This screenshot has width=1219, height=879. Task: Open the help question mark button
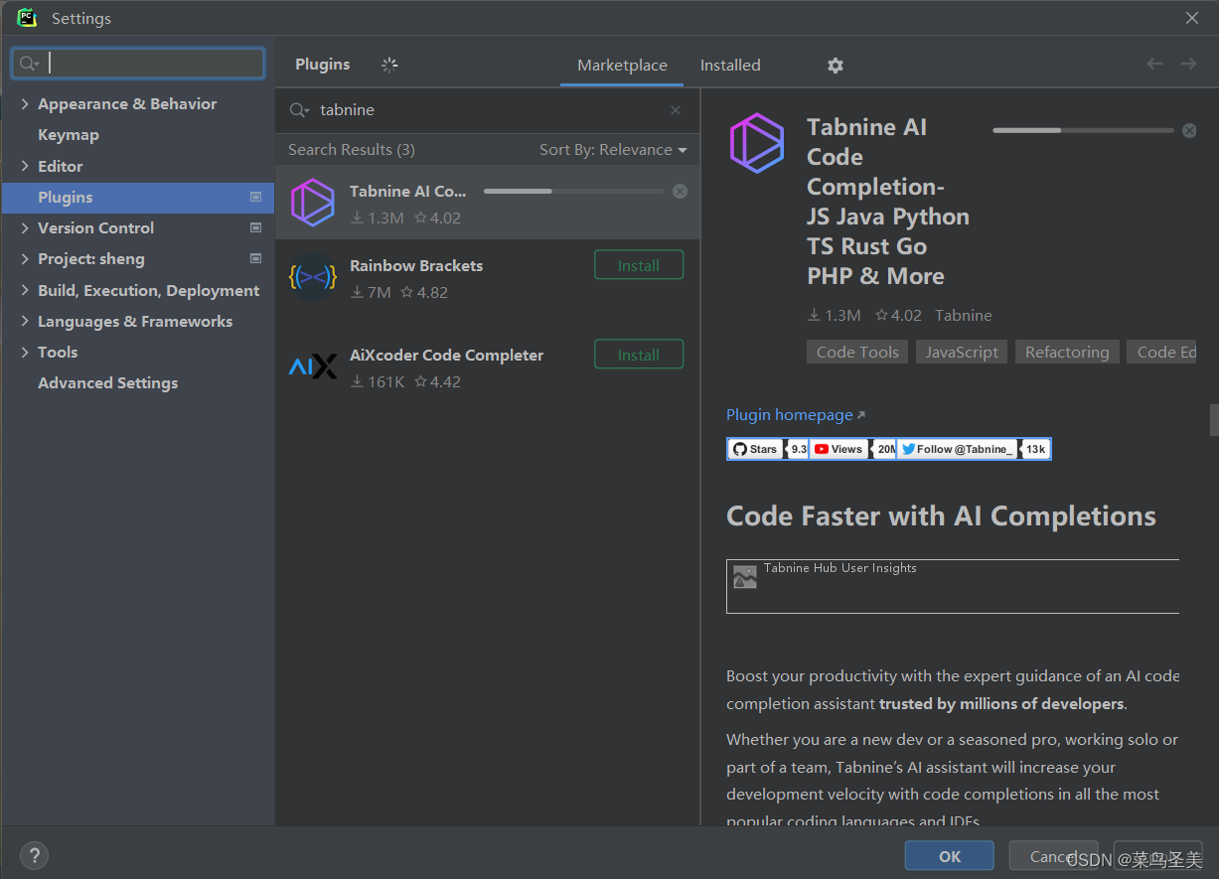[x=34, y=855]
